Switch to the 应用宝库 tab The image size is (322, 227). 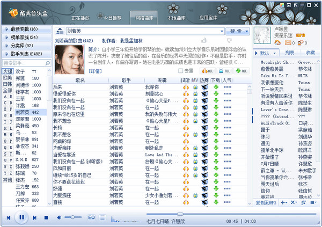208,18
